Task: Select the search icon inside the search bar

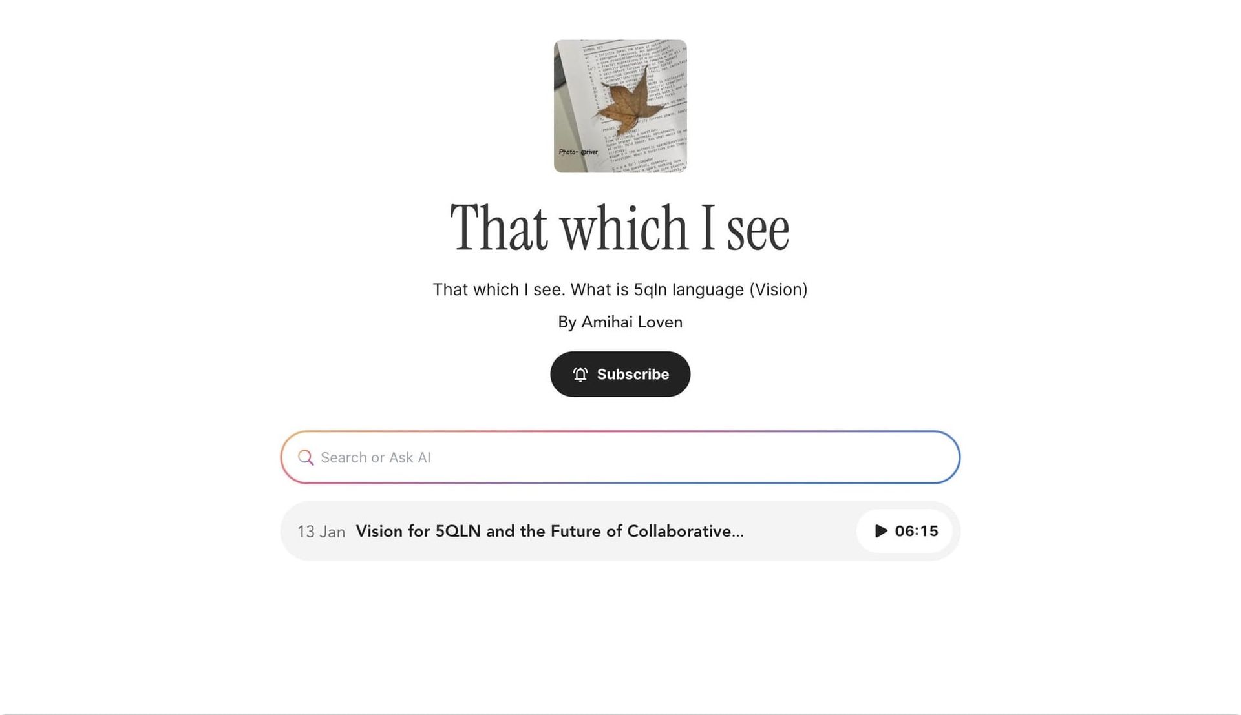Action: pyautogui.click(x=306, y=457)
